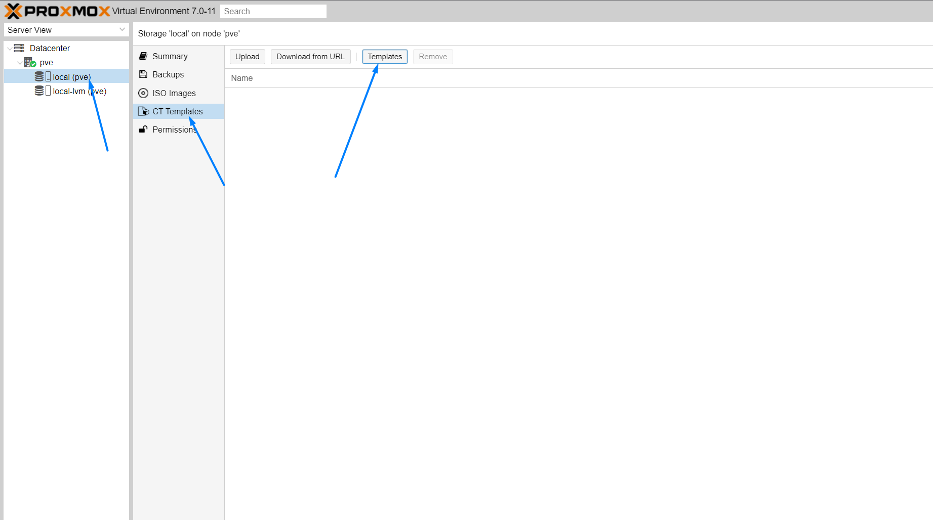Viewport: 933px width, 520px height.
Task: Open the Permissions section
Action: click(x=179, y=129)
